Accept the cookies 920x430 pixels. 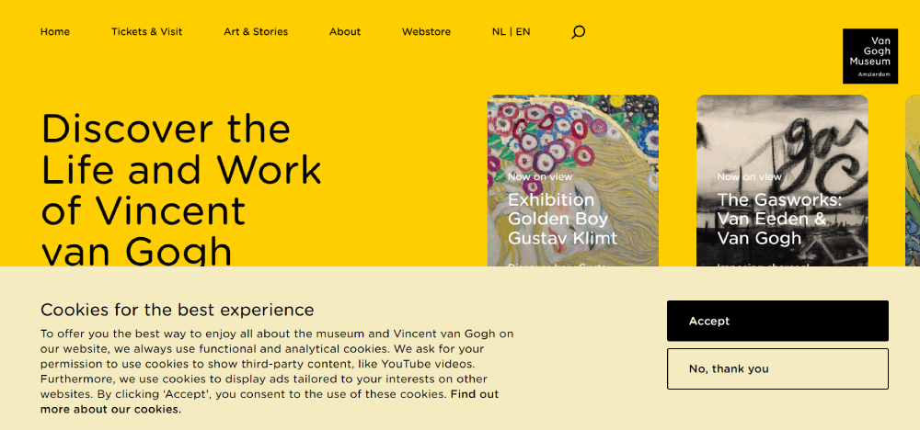[x=777, y=321]
